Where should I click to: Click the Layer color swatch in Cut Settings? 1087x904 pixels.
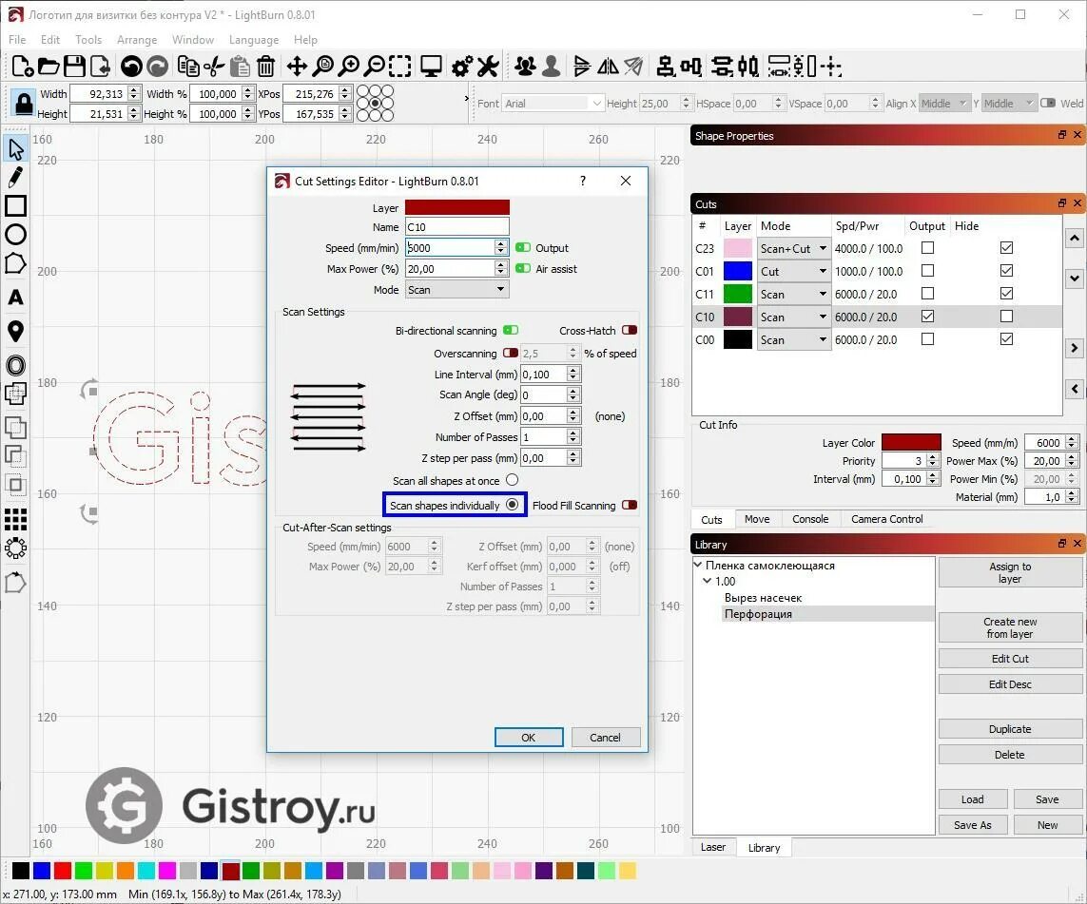pyautogui.click(x=457, y=207)
